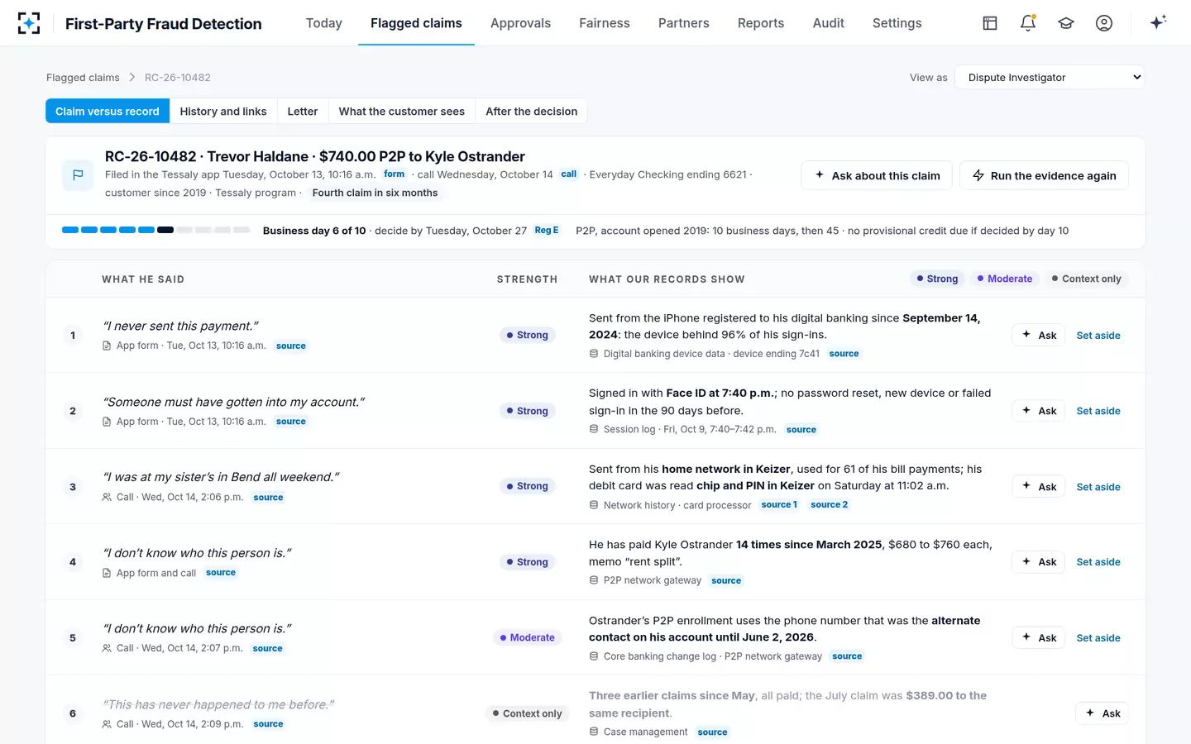Toggle the Moderate legend filter
The height and width of the screenshot is (744, 1191).
1004,279
